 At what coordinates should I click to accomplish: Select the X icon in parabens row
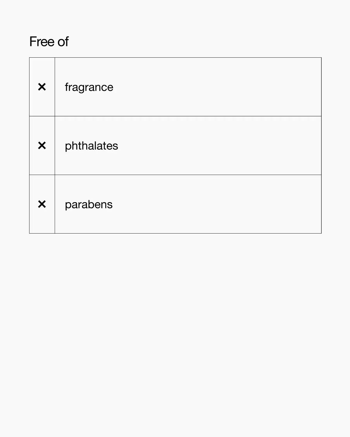pyautogui.click(x=42, y=204)
